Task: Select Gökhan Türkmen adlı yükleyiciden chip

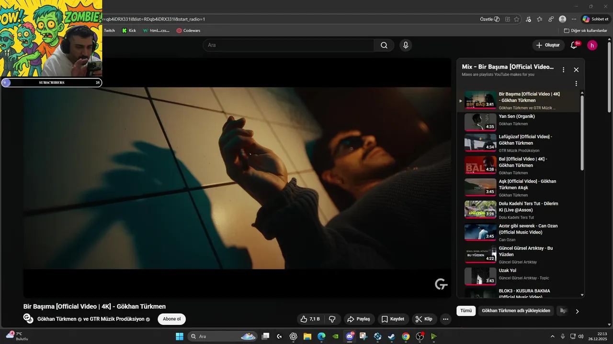Action: [516, 311]
